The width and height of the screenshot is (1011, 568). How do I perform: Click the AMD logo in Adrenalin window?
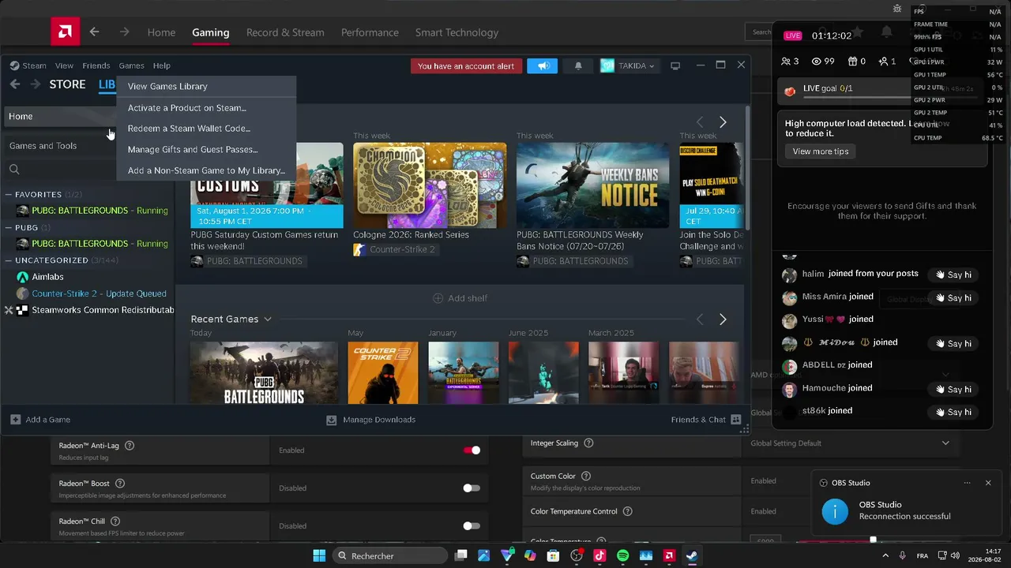coord(65,32)
